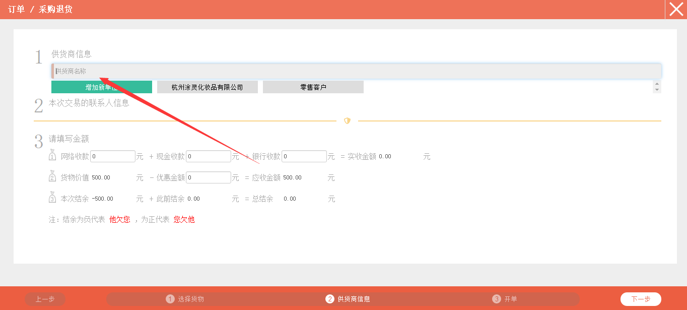Go back with the 上一步 button

(x=45, y=299)
